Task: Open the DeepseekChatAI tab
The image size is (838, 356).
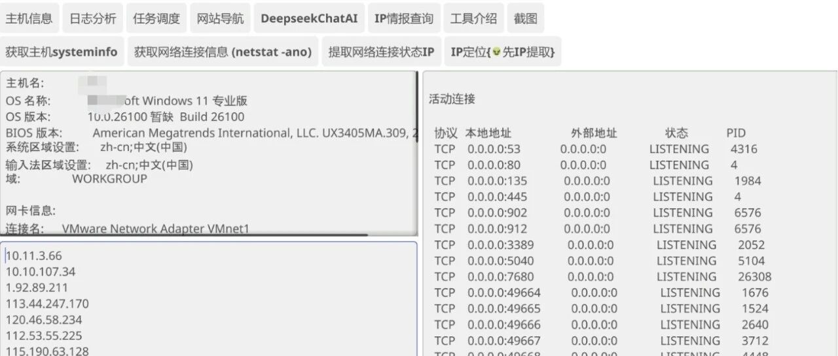Action: pyautogui.click(x=309, y=18)
